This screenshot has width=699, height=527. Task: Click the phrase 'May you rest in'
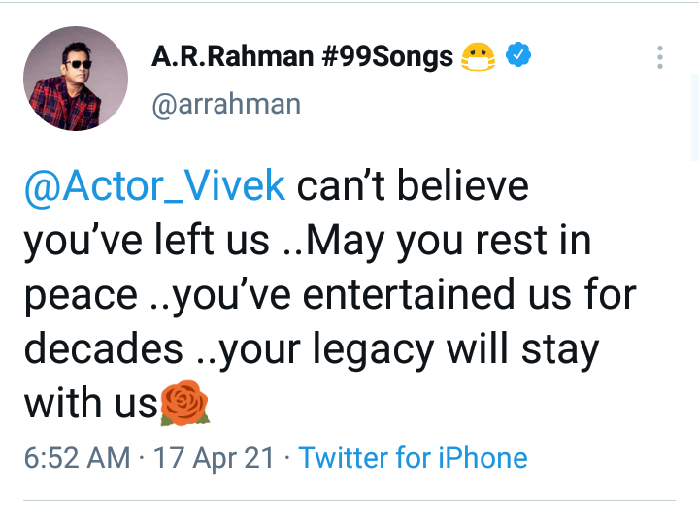tap(449, 242)
